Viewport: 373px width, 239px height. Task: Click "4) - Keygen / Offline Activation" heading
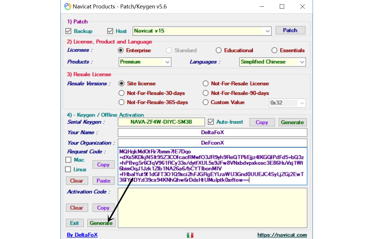[x=105, y=115]
